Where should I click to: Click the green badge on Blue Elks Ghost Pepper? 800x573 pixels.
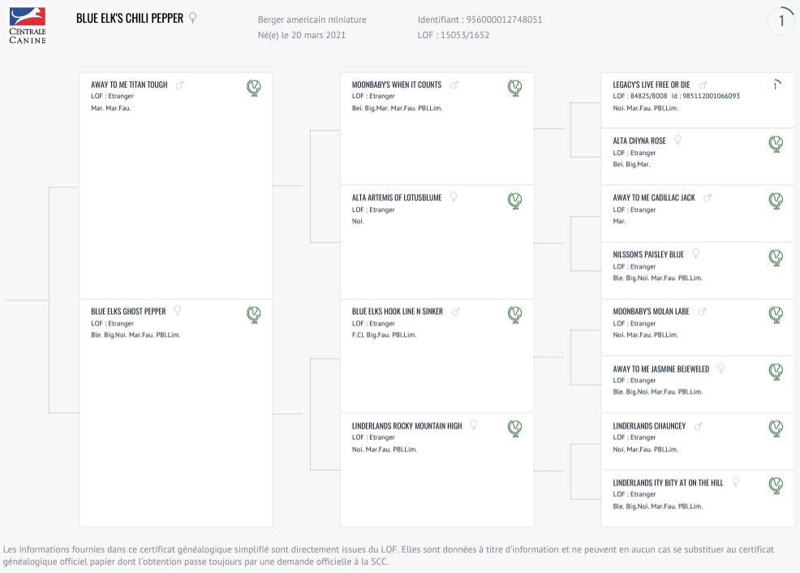[x=254, y=314]
